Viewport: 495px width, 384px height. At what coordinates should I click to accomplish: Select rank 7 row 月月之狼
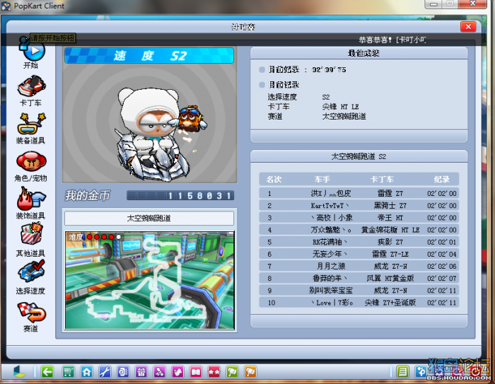point(359,266)
